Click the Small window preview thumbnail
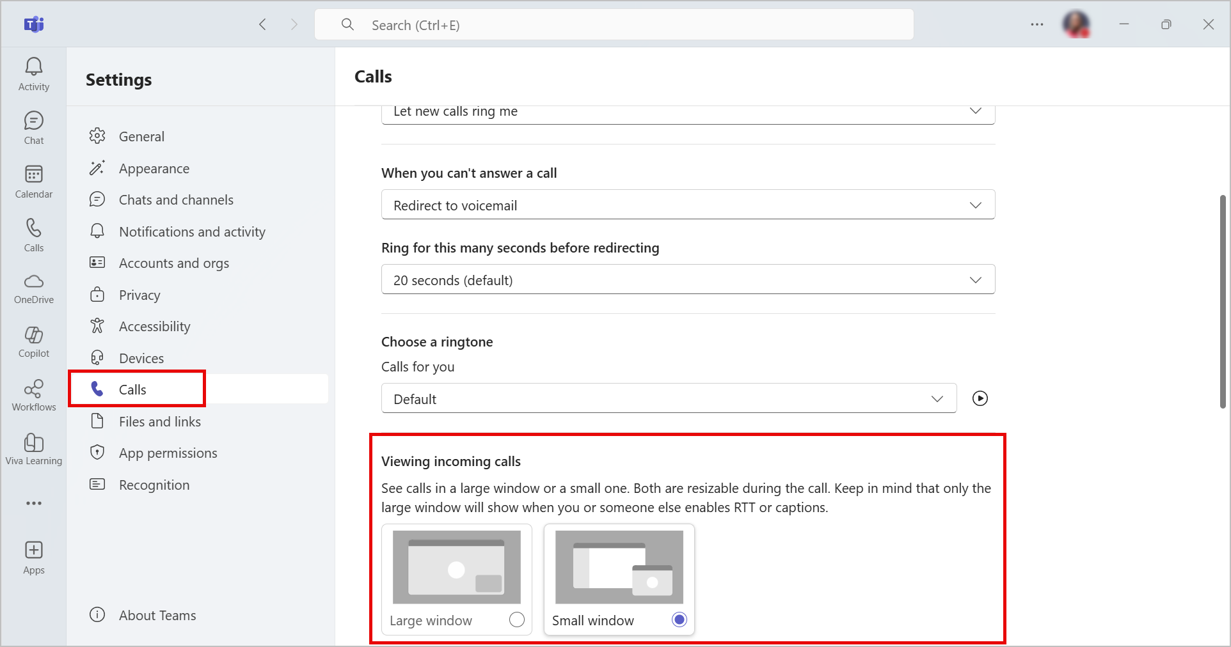 (x=619, y=567)
